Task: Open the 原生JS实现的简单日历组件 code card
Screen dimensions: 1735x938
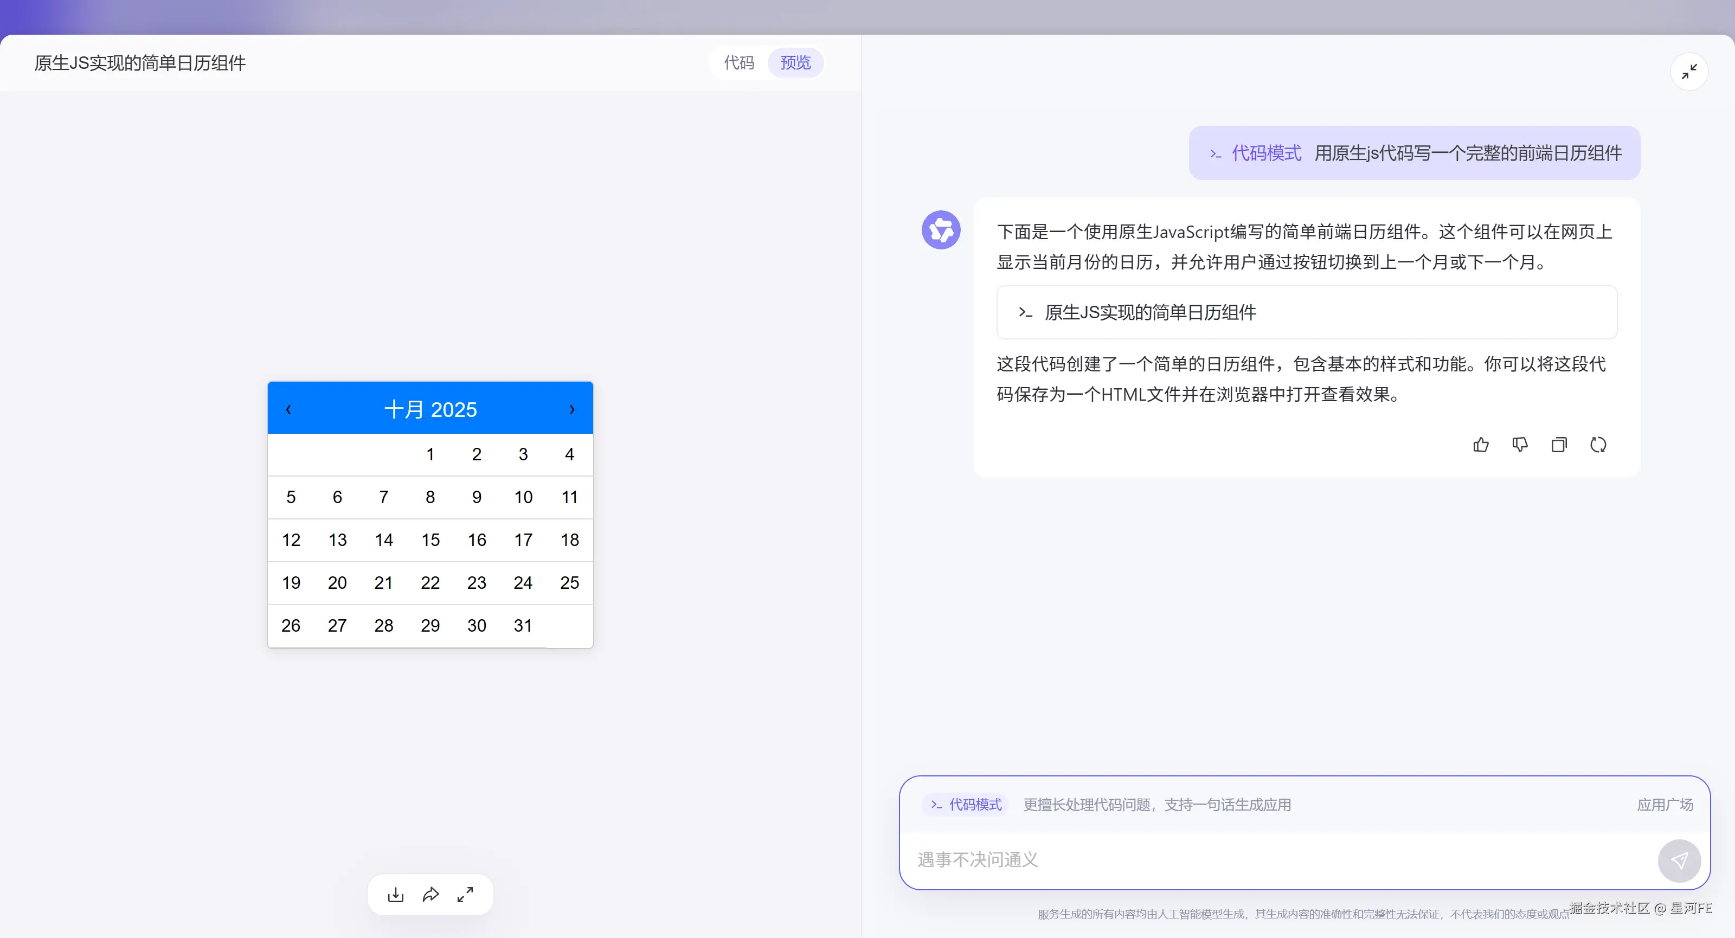Action: coord(1307,312)
